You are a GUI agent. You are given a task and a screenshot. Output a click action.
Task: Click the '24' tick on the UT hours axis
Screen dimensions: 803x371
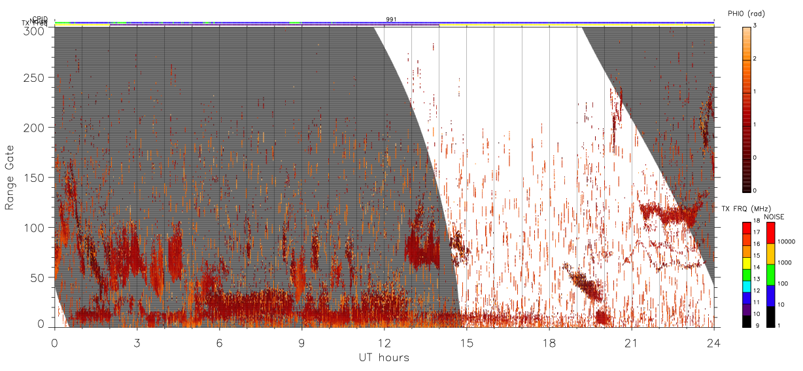click(714, 342)
